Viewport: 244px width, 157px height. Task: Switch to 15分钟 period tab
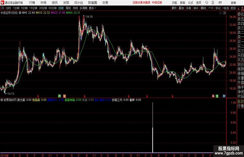(33, 8)
